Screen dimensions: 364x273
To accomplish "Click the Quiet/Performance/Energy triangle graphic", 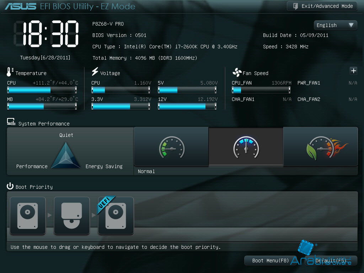I will click(x=66, y=156).
